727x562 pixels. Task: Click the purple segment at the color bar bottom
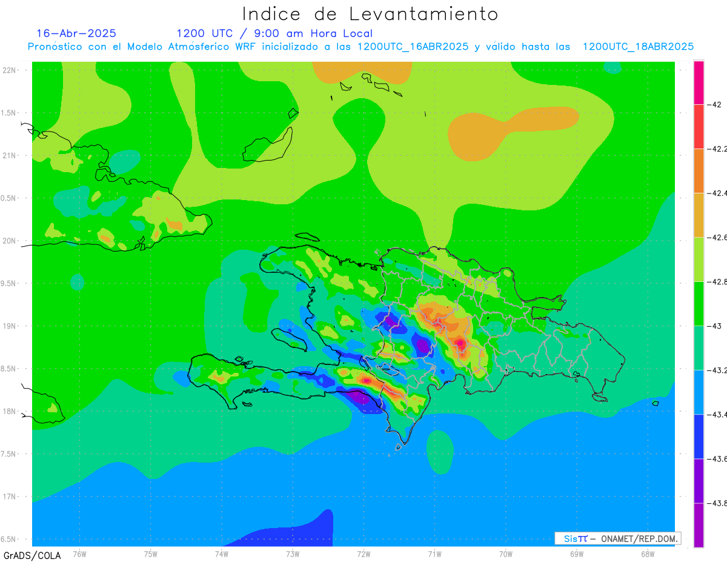coord(699,524)
